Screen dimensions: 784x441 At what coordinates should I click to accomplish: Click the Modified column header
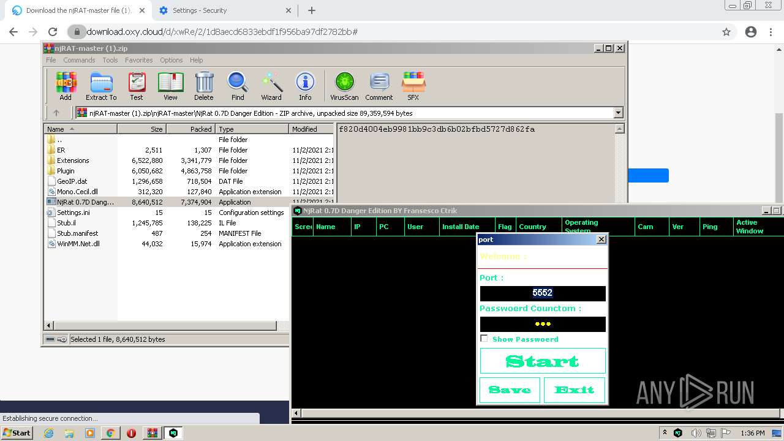coord(312,129)
